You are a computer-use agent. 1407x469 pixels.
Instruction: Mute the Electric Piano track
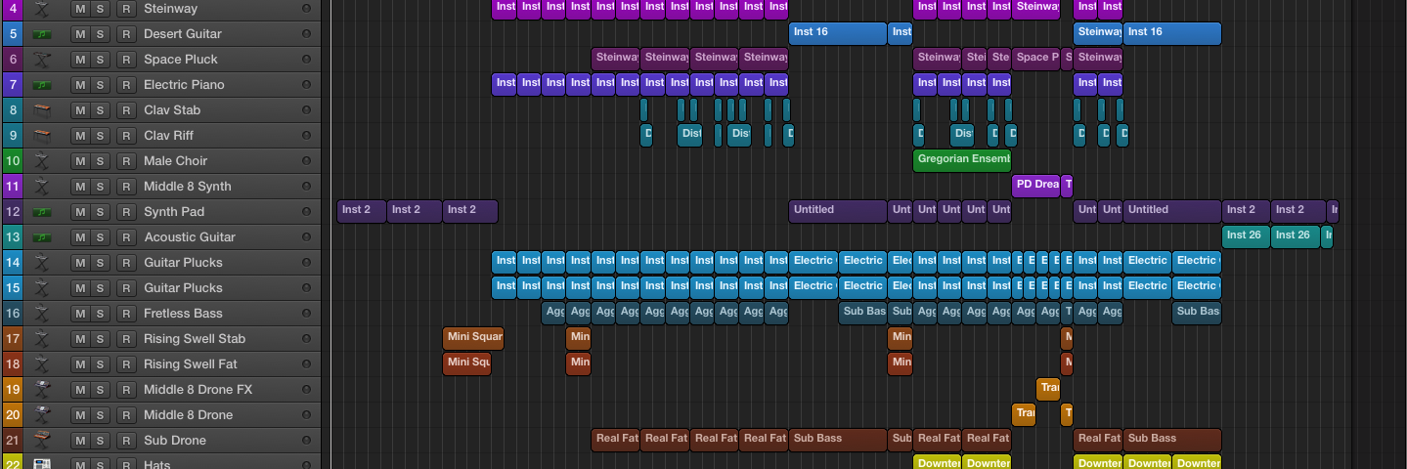point(80,84)
